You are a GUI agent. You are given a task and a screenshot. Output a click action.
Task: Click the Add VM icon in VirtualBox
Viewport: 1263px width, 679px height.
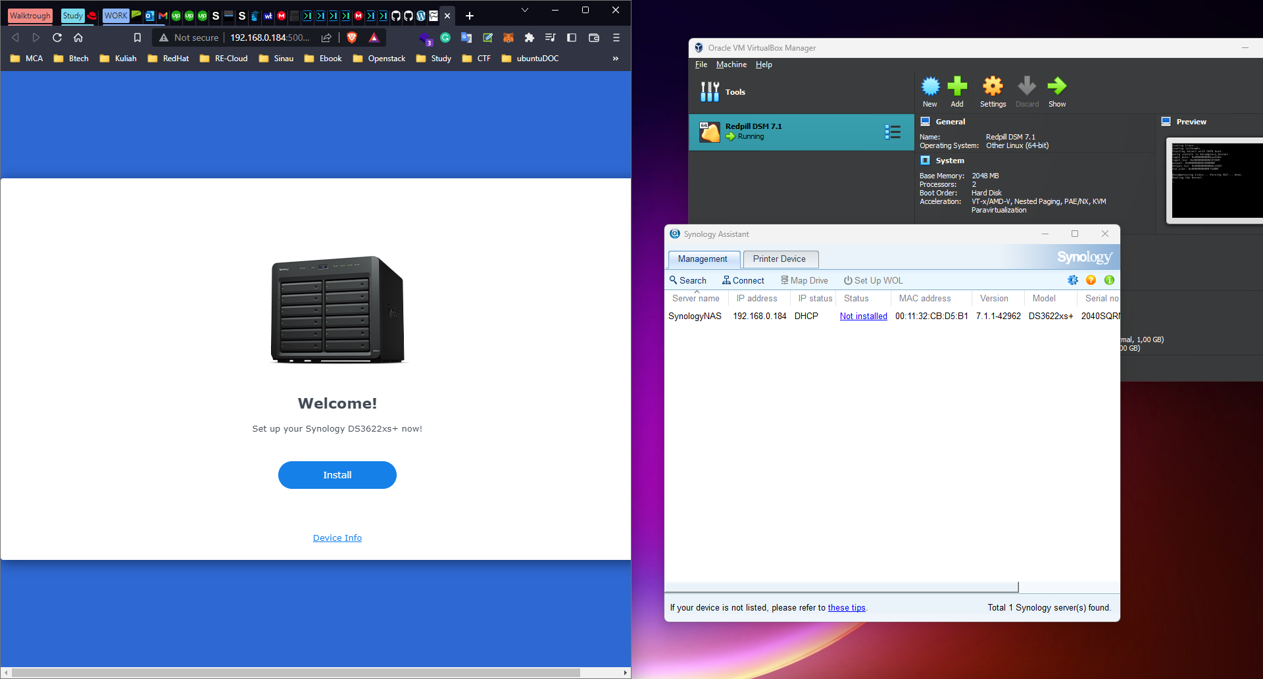[957, 91]
